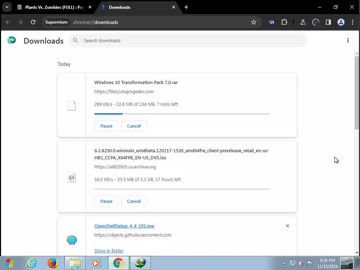
Task: Close the Downloads tab
Action: [174, 7]
